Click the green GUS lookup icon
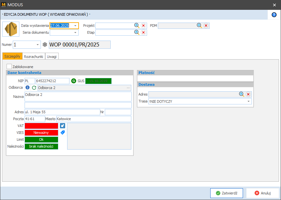Image resolution: width=281 pixels, height=200 pixels. pos(74,81)
